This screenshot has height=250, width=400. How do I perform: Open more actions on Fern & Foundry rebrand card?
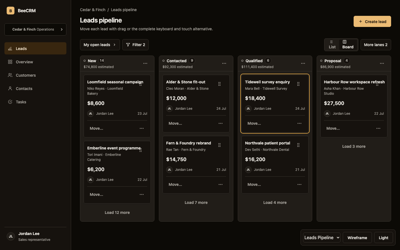click(x=221, y=184)
